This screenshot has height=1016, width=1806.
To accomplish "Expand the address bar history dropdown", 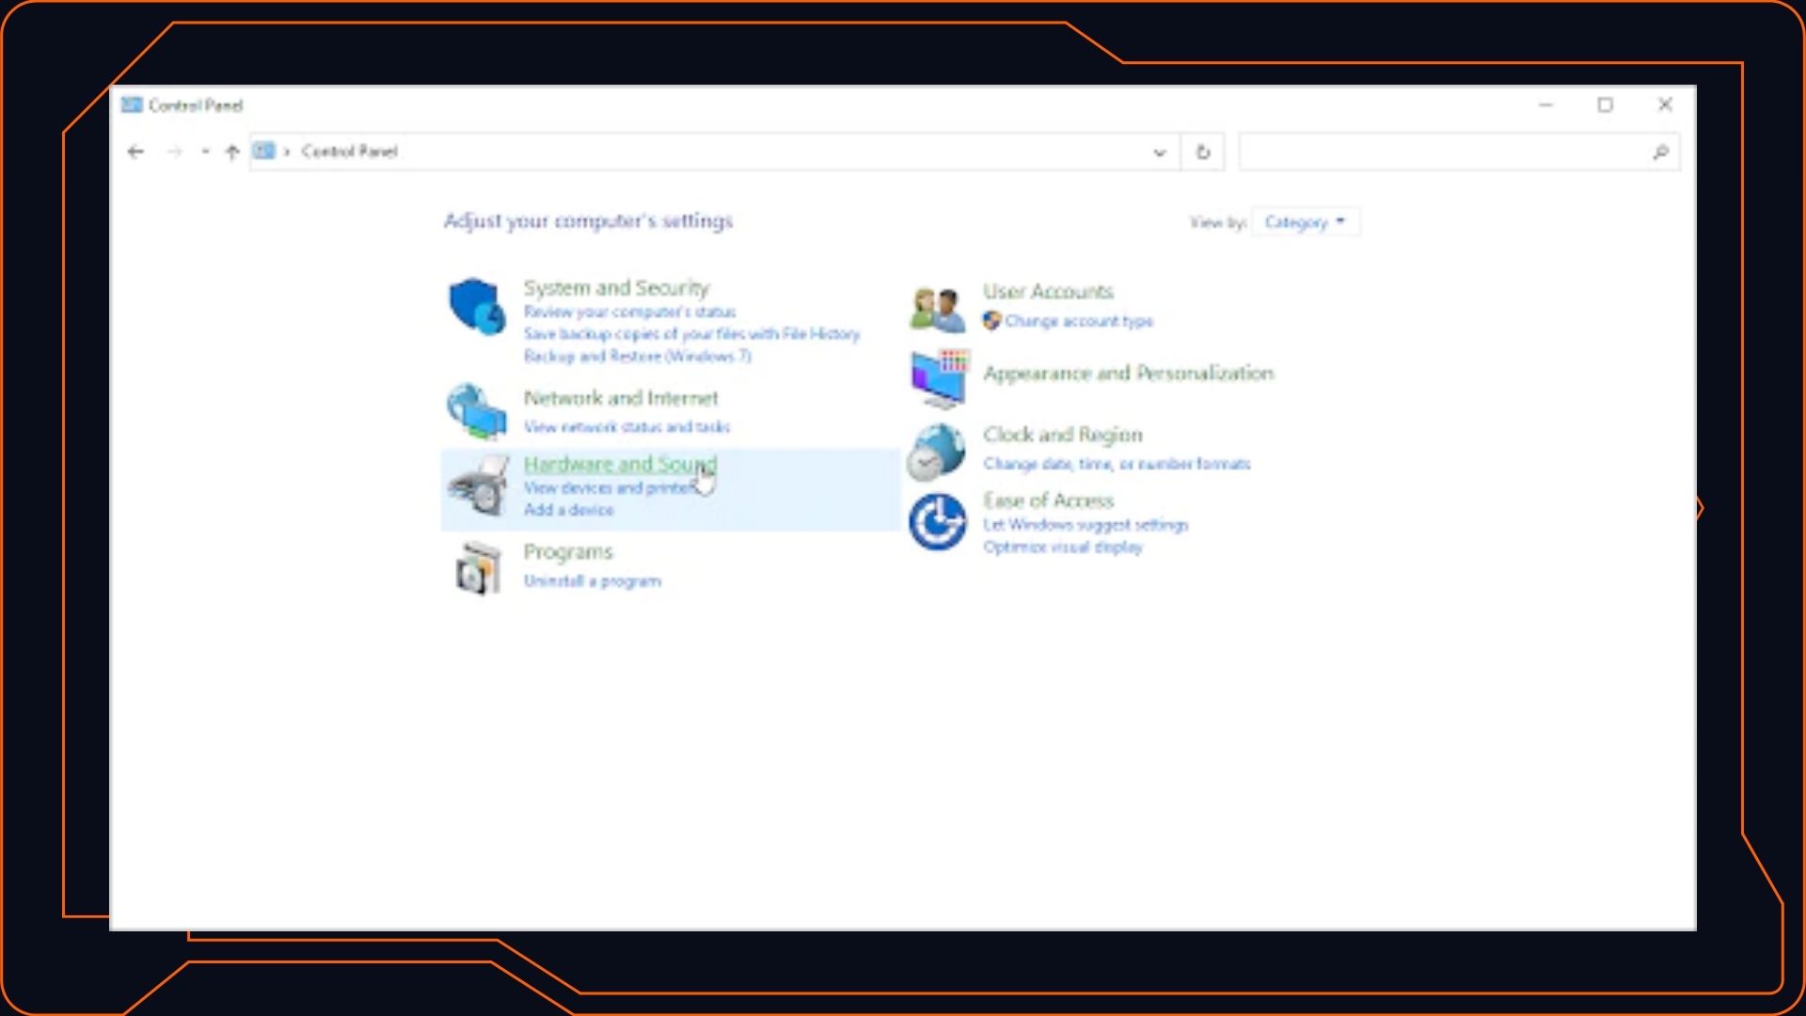I will tap(1159, 152).
